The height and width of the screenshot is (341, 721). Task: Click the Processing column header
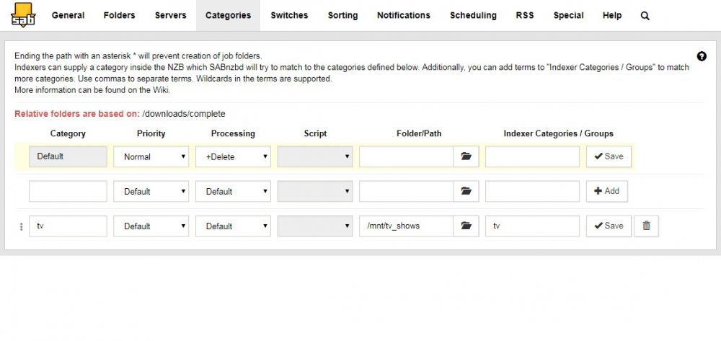click(233, 134)
